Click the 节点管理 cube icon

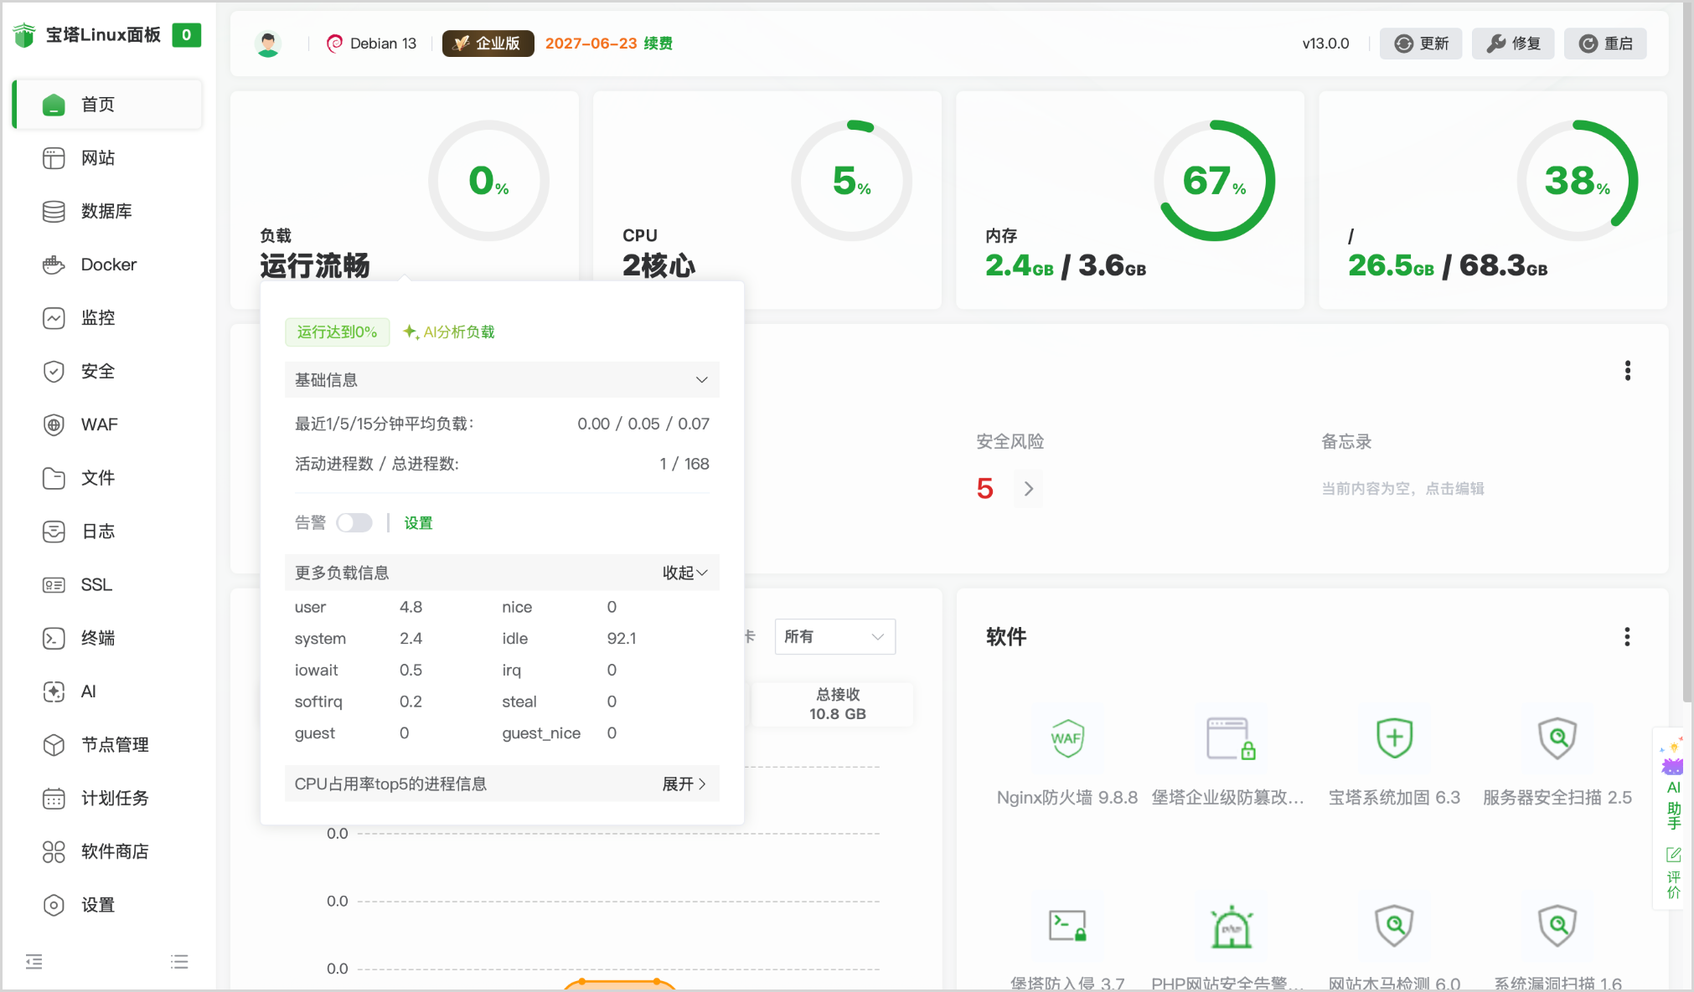[54, 745]
